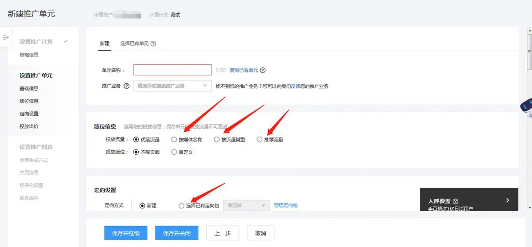Go to 定向设置 in sidebar
The image size is (532, 247).
(x=29, y=114)
